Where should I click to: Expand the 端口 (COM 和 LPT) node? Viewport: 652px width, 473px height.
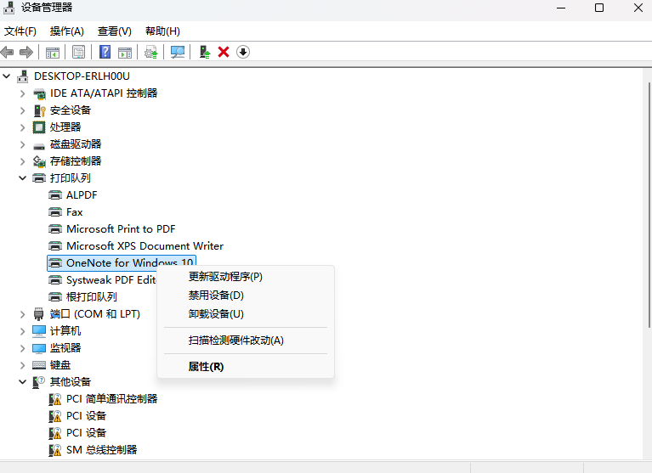pyautogui.click(x=22, y=314)
